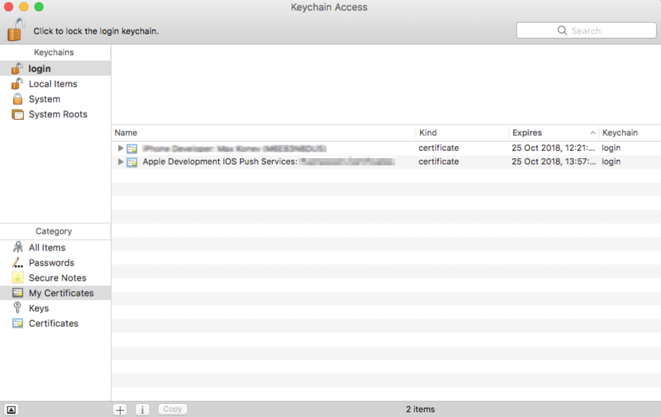Click the Kind cell of the Push Services row

tap(439, 162)
